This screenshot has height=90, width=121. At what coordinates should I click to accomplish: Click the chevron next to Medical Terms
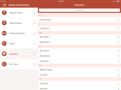click(x=34, y=13)
